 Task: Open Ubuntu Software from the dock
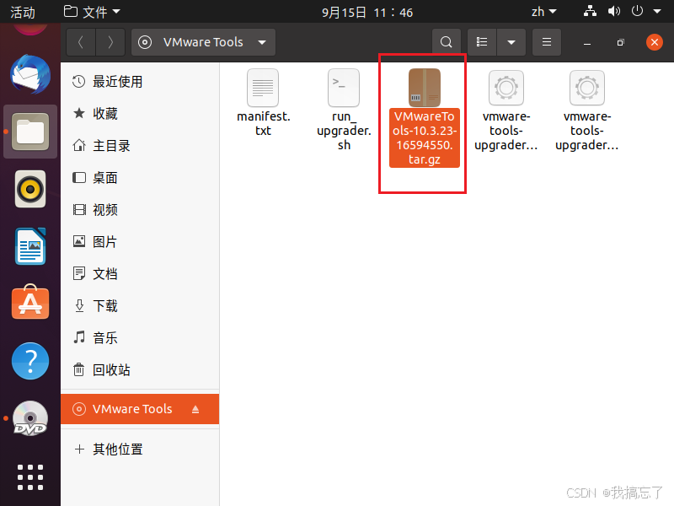pos(30,303)
